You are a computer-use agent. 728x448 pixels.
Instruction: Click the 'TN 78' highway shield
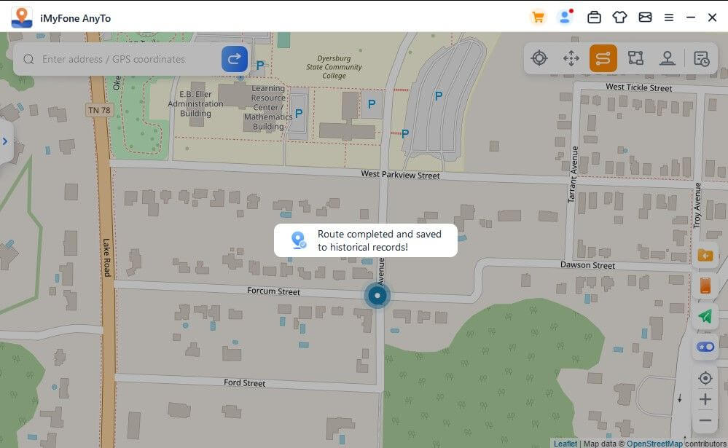[99, 110]
